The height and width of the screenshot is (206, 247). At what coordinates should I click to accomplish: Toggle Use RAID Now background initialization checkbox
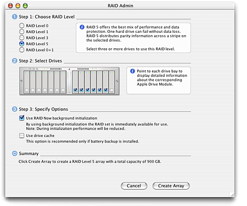[x=21, y=118]
